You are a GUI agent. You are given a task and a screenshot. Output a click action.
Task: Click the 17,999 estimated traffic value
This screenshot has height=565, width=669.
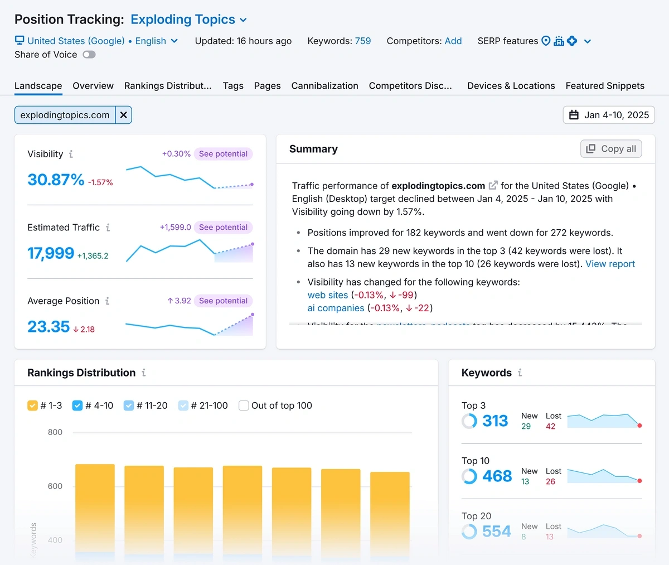[x=51, y=253]
